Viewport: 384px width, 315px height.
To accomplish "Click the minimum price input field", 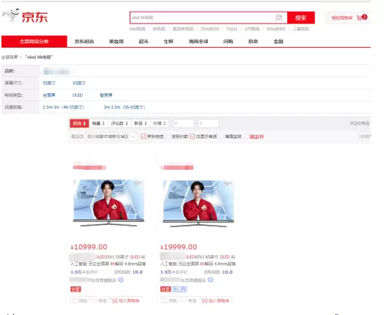I will (x=184, y=123).
